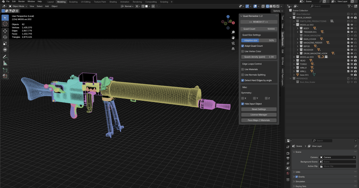The width and height of the screenshot is (359, 188).
Task: Click the Quads density (paint) slider
Action: tap(259, 57)
